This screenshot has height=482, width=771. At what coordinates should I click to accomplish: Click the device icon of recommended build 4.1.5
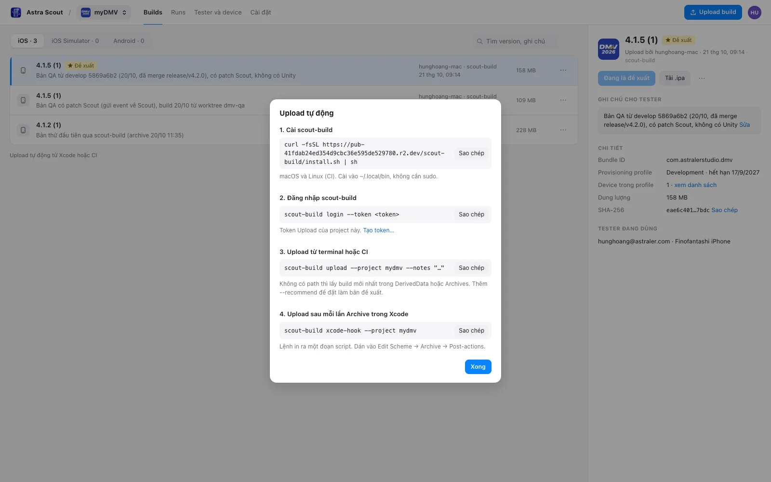coord(23,70)
